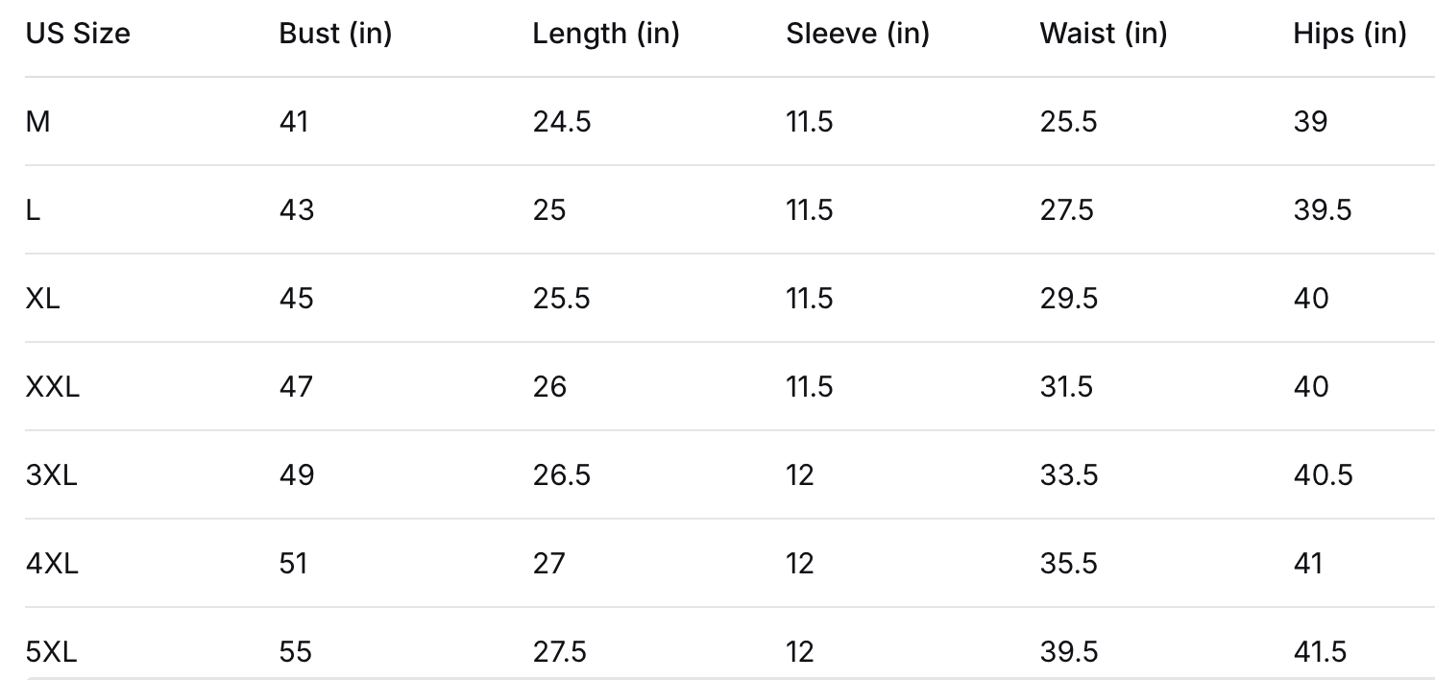Select the L size row label

click(33, 210)
